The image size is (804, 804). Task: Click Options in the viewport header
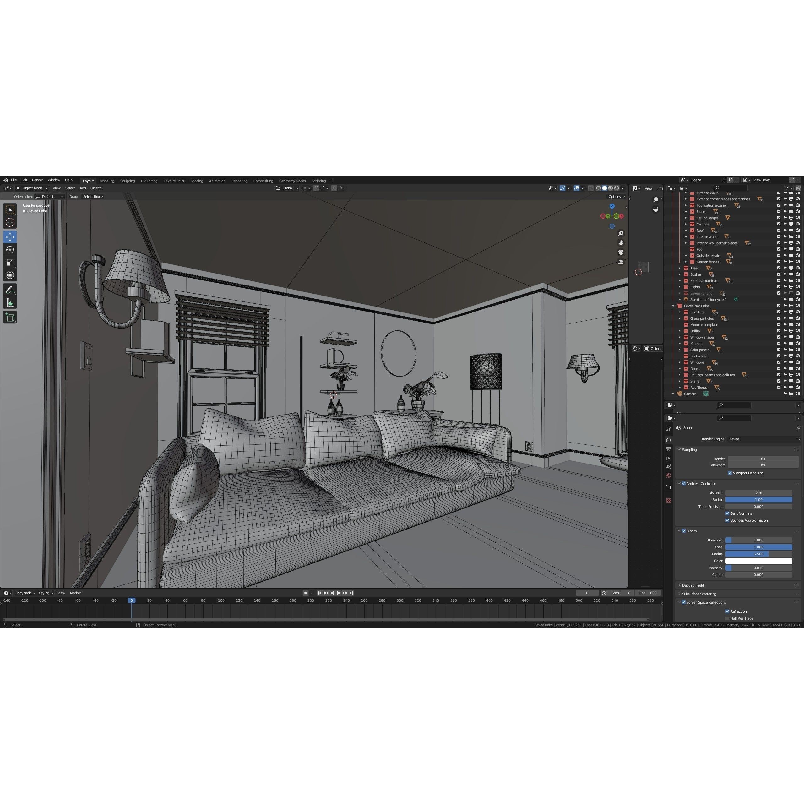click(x=615, y=196)
